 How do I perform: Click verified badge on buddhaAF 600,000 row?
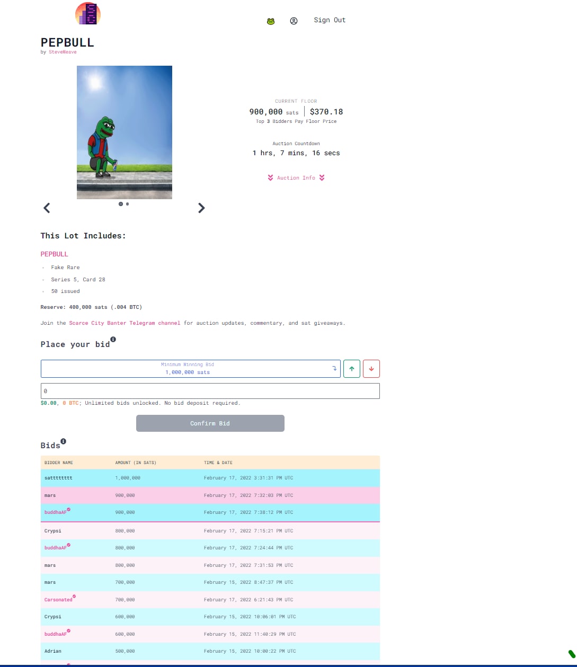coord(69,631)
